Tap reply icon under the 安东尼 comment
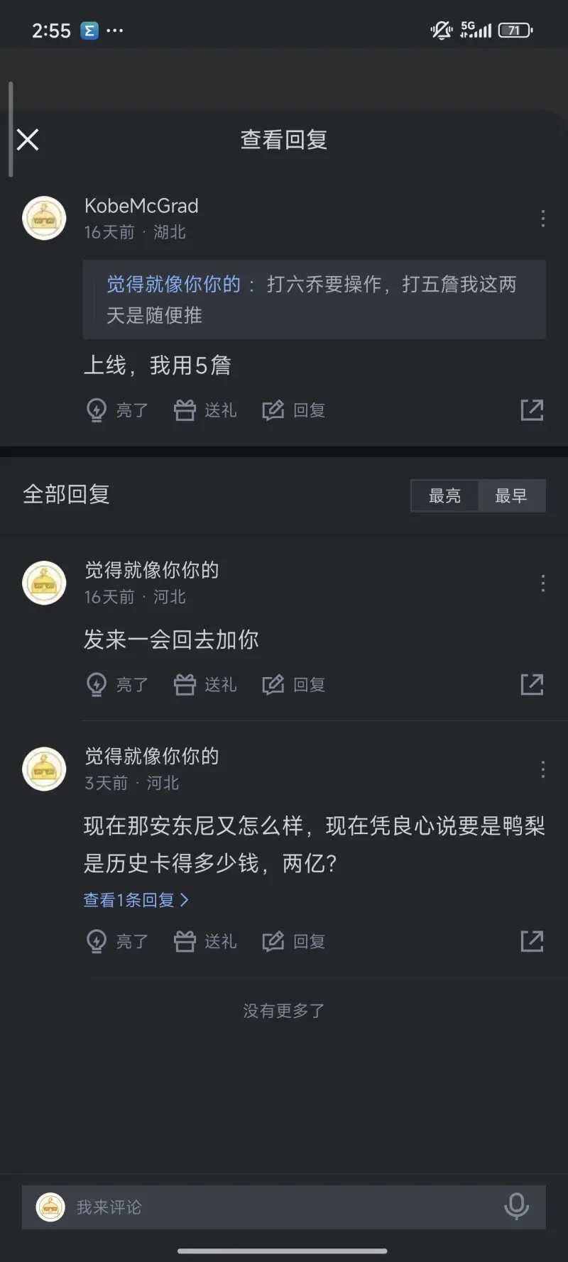The image size is (568, 1262). [273, 941]
